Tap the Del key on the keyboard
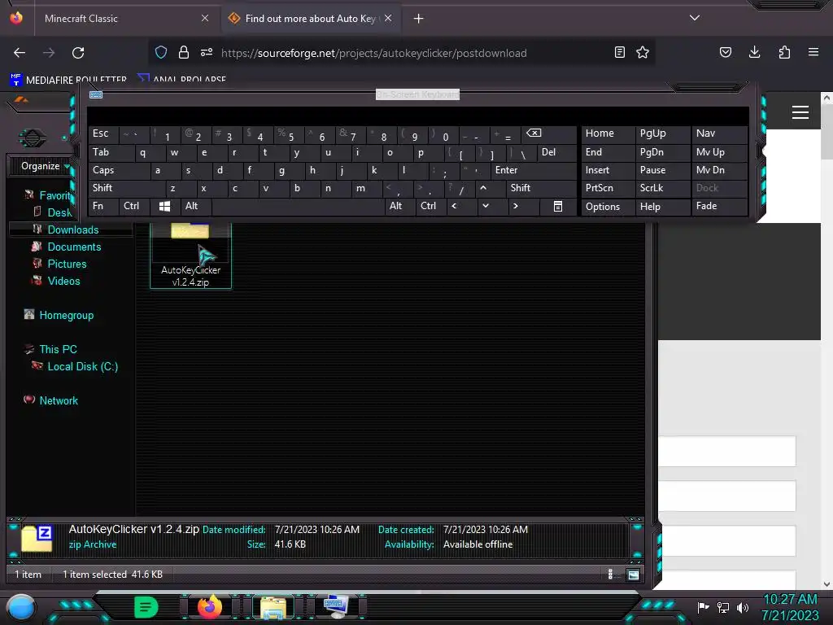Viewport: 833px width, 625px height. point(556,152)
